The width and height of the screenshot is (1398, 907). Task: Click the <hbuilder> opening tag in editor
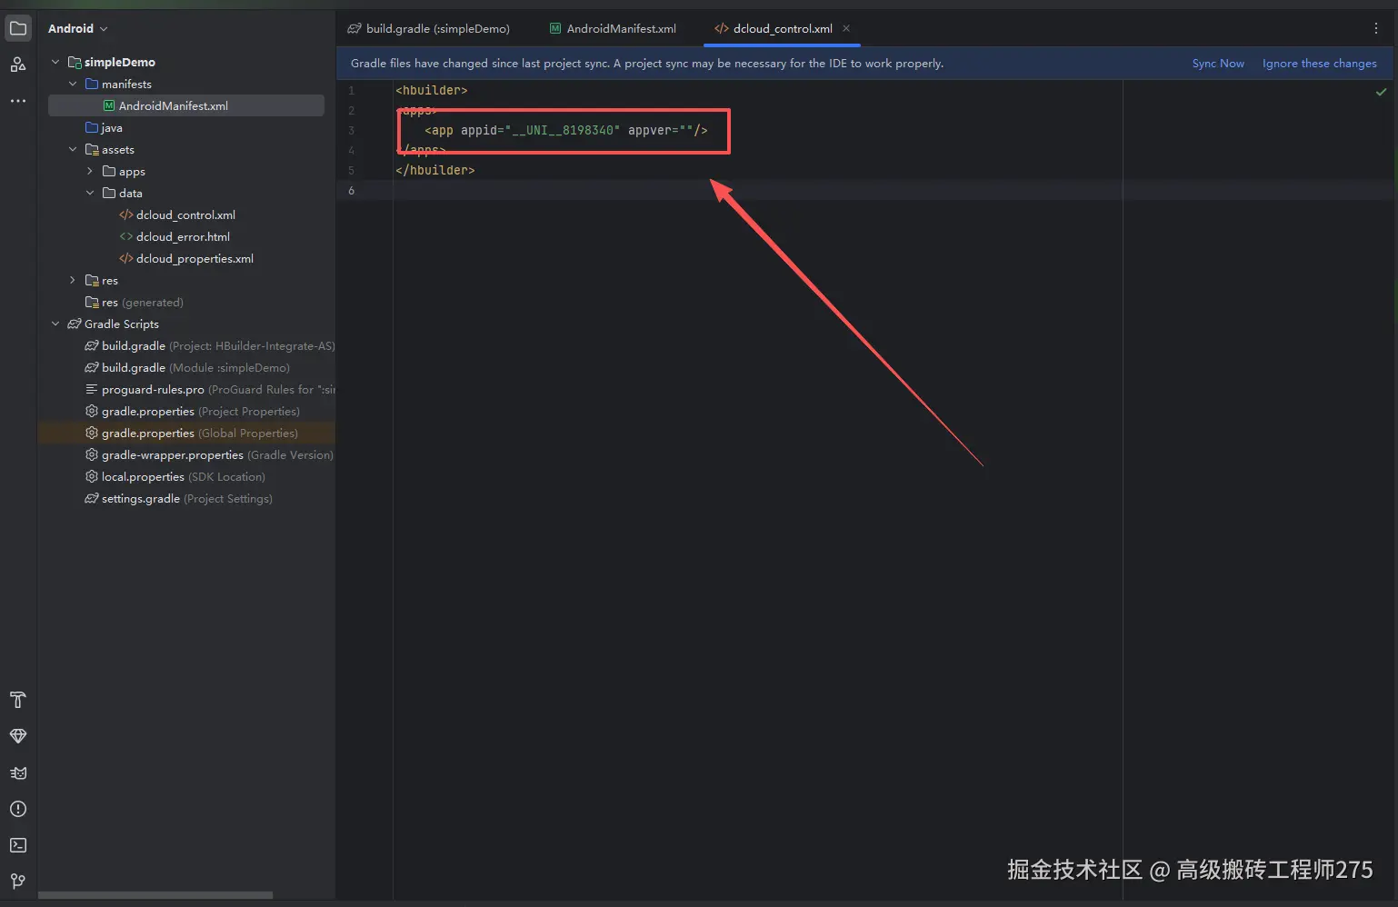click(x=432, y=90)
